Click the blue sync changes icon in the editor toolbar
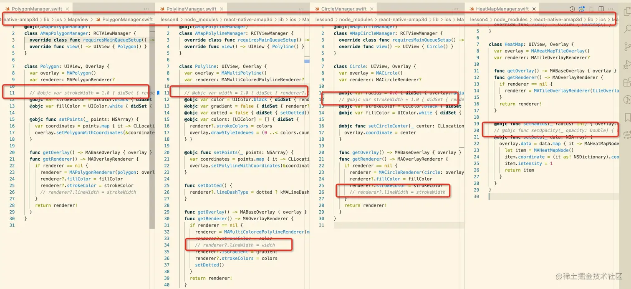The width and height of the screenshot is (631, 289). coord(581,9)
